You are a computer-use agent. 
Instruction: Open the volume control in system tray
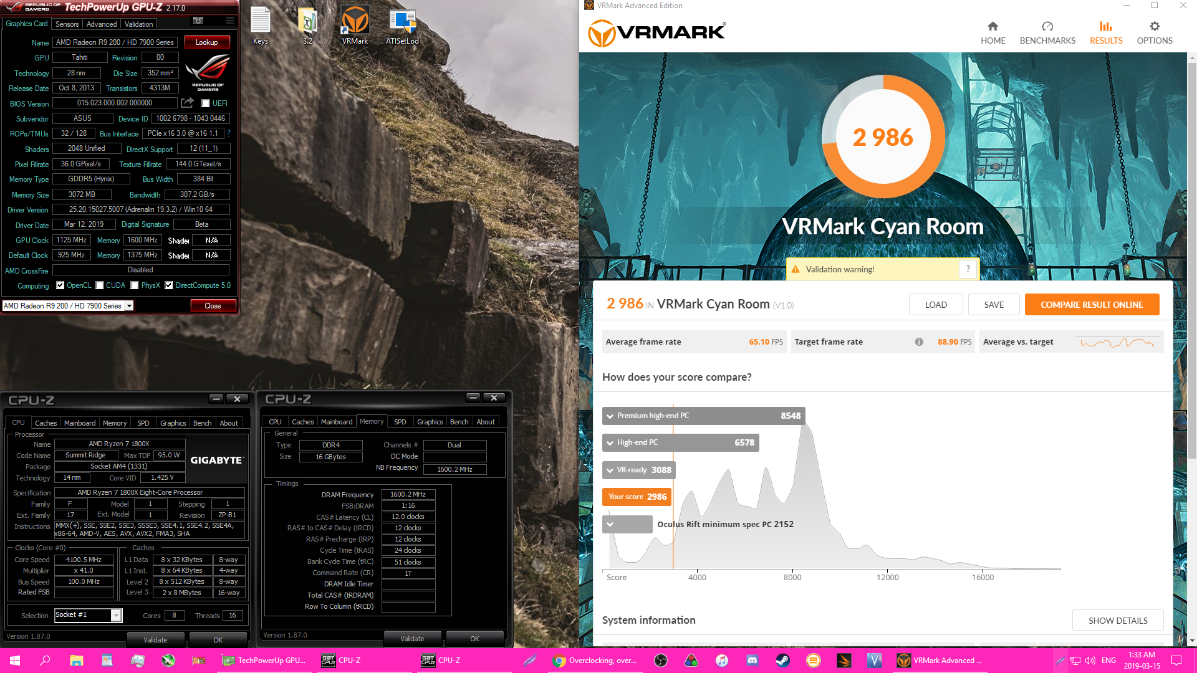[x=1090, y=661]
